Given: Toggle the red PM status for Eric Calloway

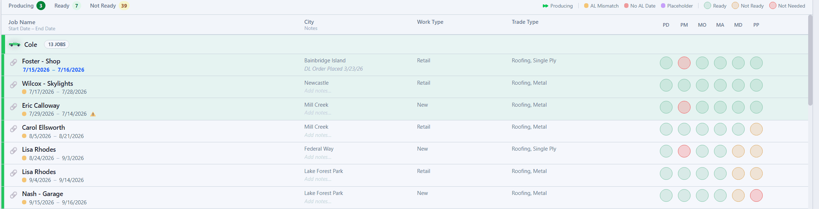Looking at the screenshot, I should (x=684, y=107).
